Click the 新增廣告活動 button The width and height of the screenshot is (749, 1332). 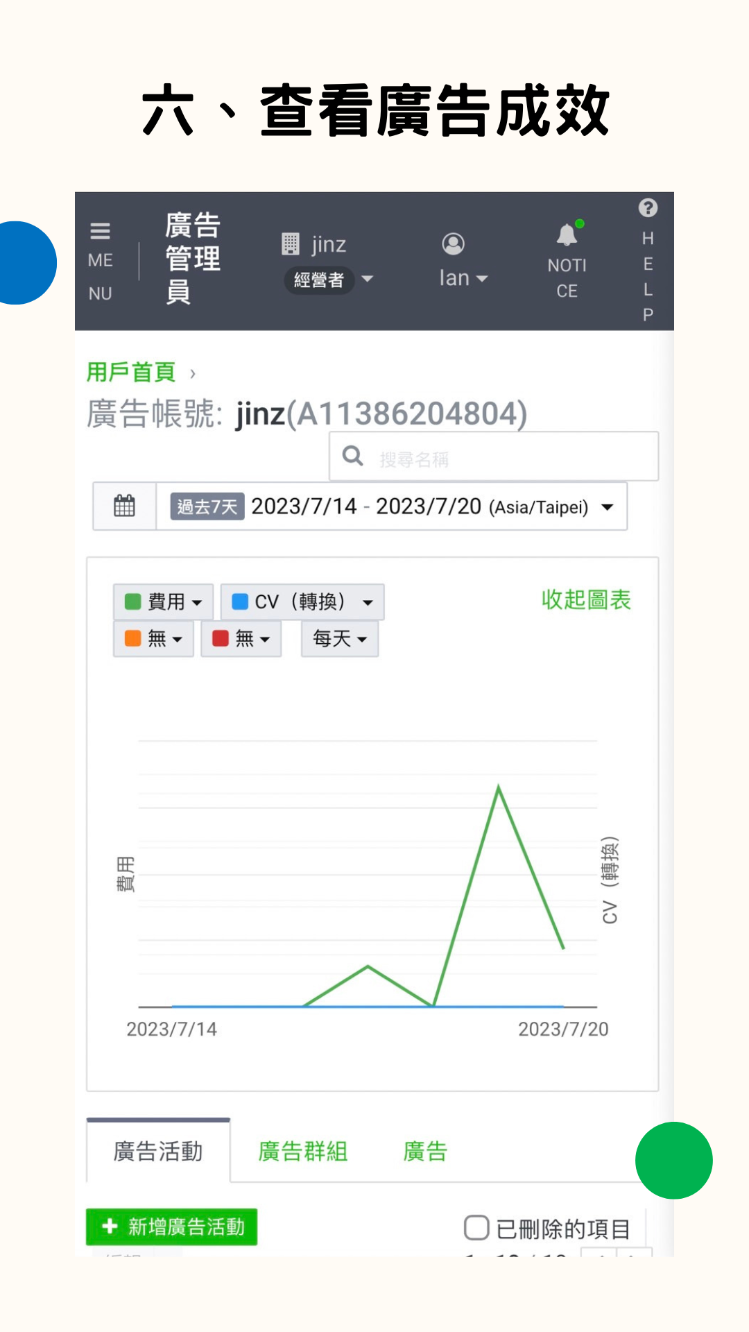pos(171,1227)
